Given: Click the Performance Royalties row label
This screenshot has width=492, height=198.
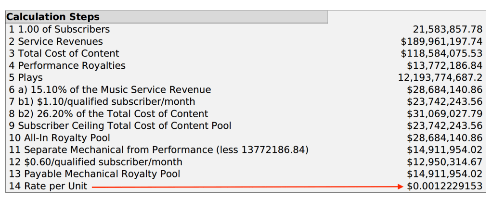Looking at the screenshot, I should (x=67, y=65).
